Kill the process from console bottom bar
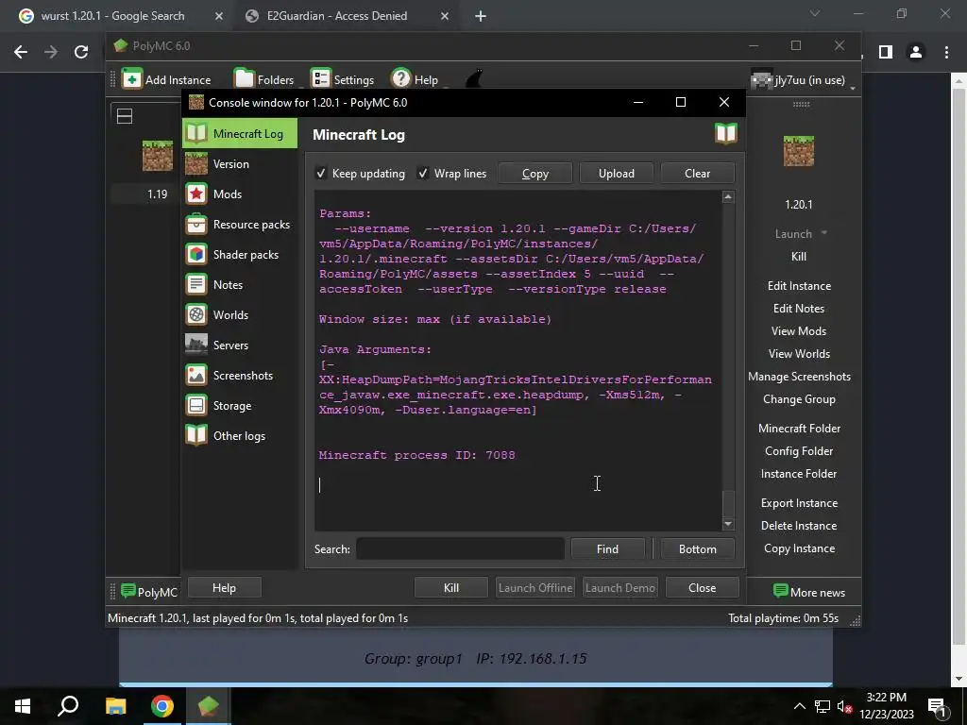The height and width of the screenshot is (725, 967). point(451,587)
